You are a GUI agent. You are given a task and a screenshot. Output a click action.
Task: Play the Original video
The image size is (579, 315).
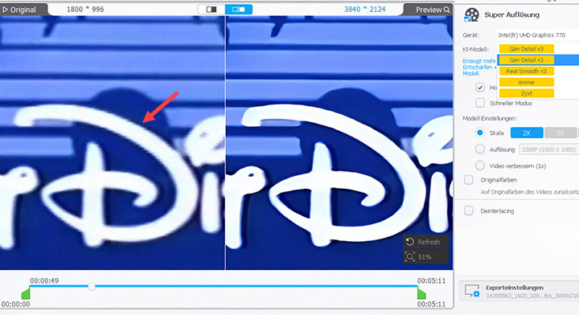pos(19,10)
